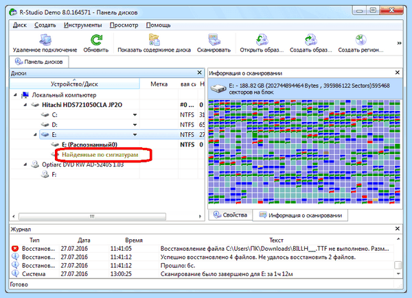This screenshot has width=412, height=298.
Task: Click the Диски panel horizontal scrollbar
Action: [93, 216]
